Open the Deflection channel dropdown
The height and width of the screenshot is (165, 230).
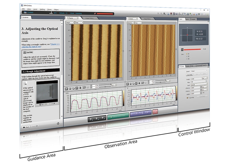tap(130, 23)
